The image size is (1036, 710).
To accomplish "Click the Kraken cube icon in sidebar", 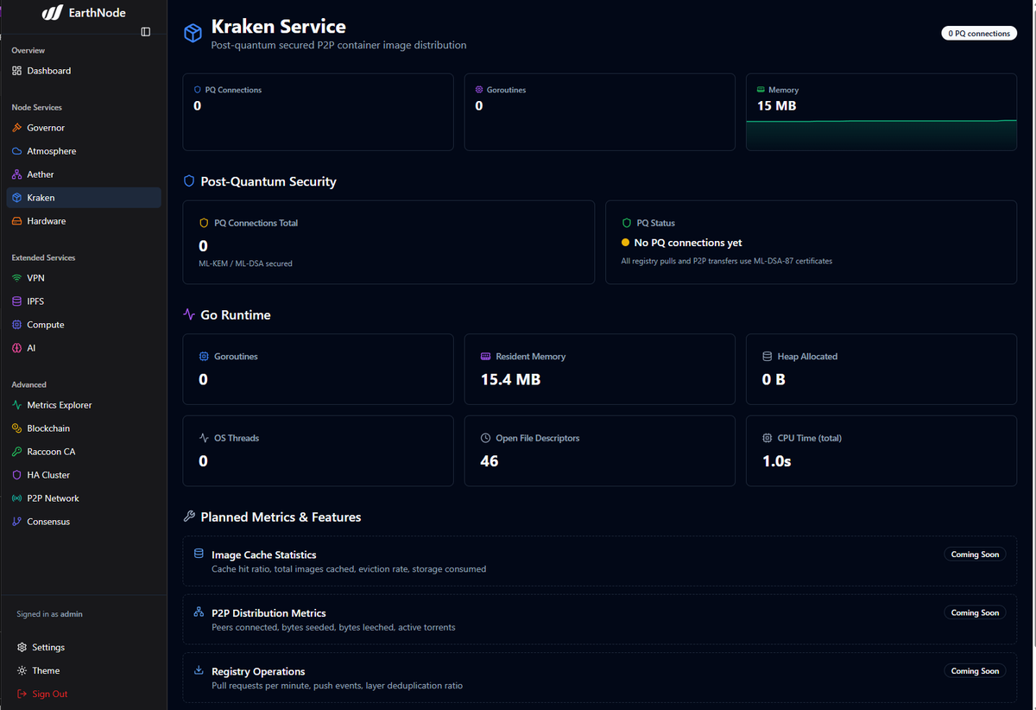I will 17,198.
